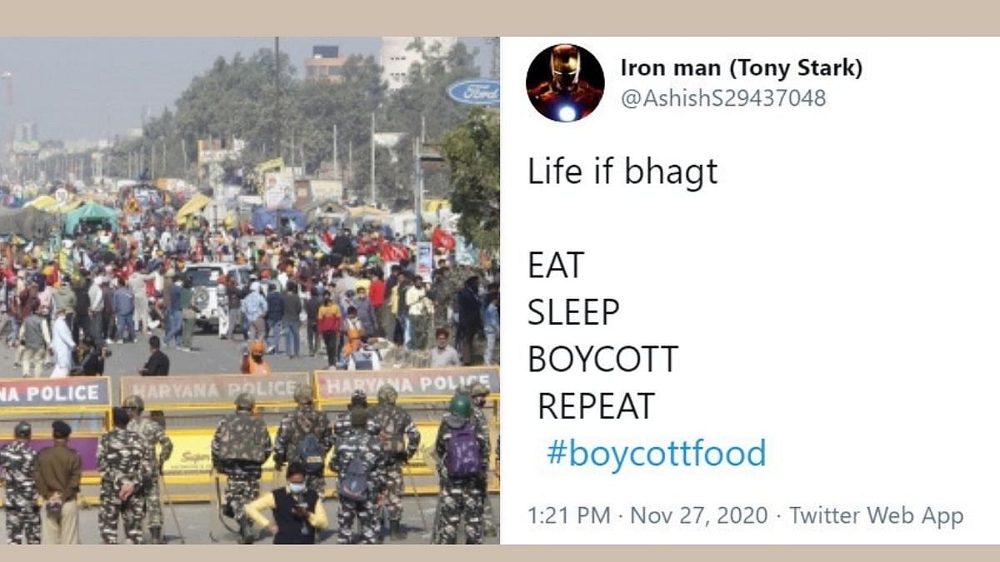
Task: Click the Nov 27, 2020 date
Action: 698,515
